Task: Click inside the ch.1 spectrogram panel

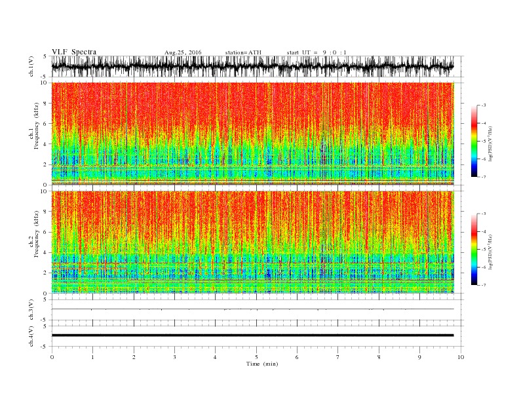Action: point(253,134)
